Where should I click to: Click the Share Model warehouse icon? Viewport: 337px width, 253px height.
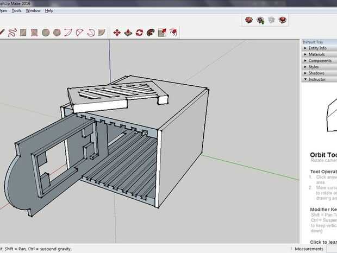pyautogui.click(x=260, y=20)
